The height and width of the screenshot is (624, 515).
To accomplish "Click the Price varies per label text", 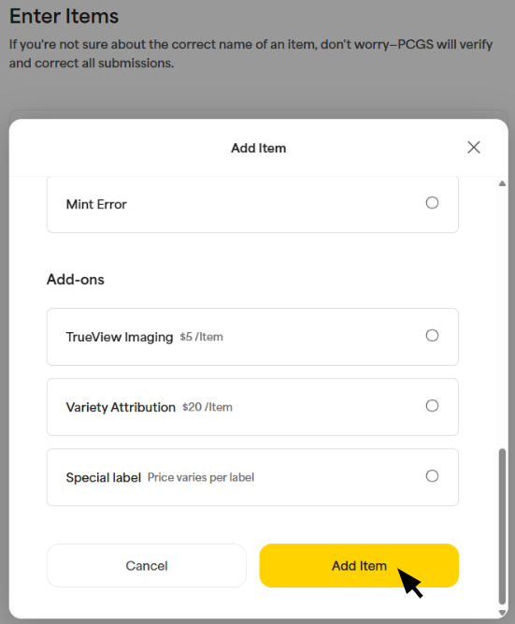I will 201,477.
